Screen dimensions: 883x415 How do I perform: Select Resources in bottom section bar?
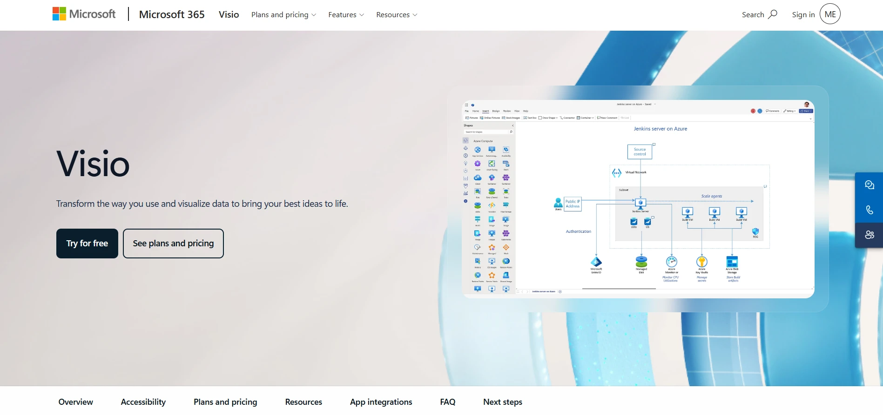303,402
